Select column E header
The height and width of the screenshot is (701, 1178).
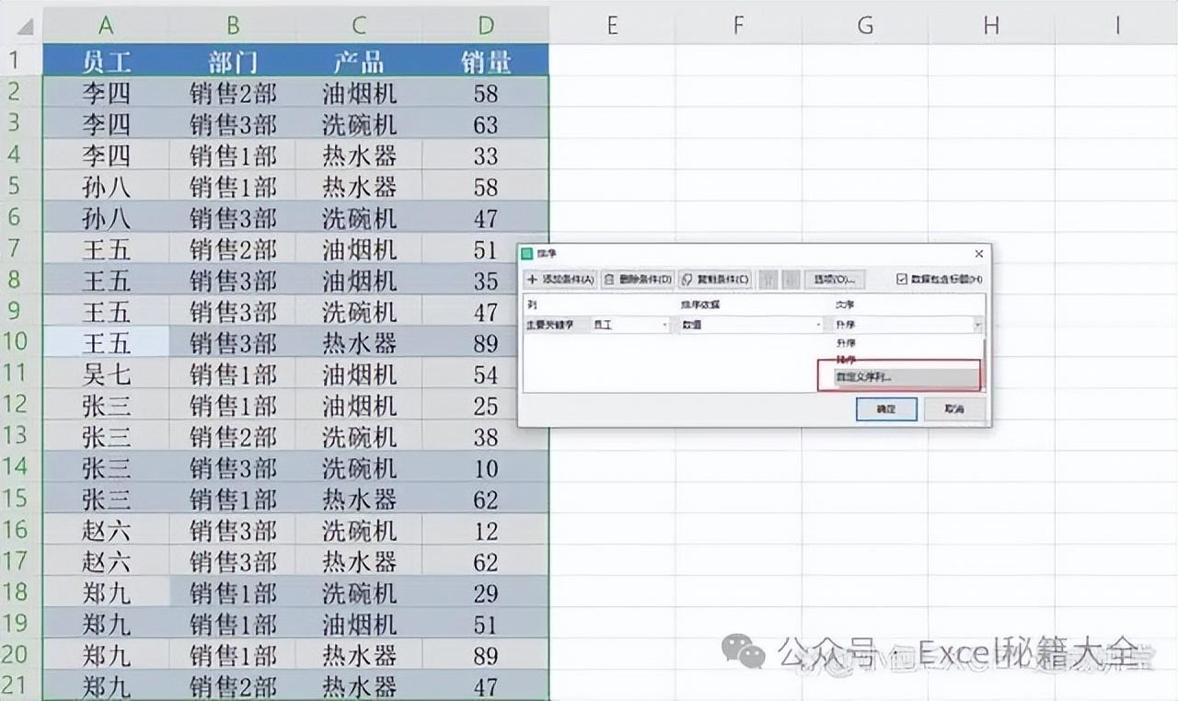tap(612, 25)
